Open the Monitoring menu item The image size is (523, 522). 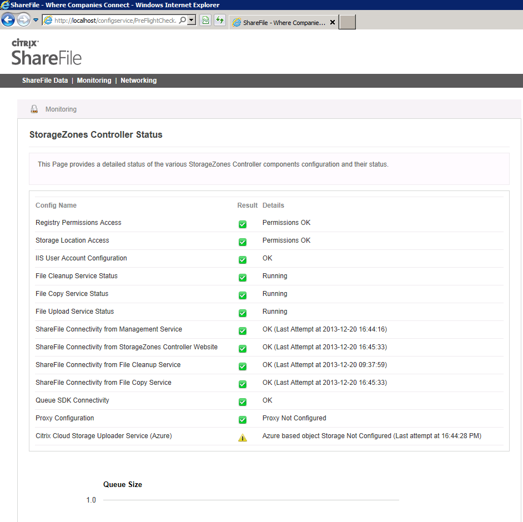[94, 81]
